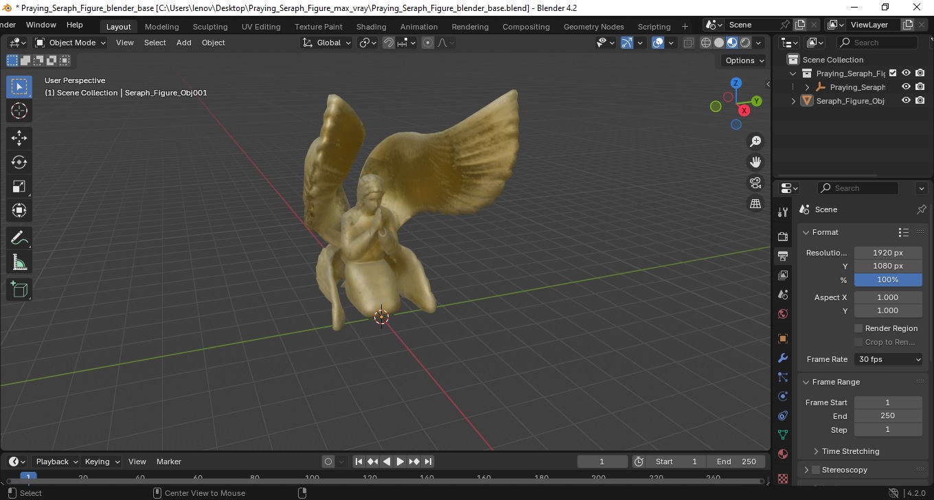This screenshot has width=934, height=500.
Task: Expand the Time Stretching subpanel
Action: (816, 451)
